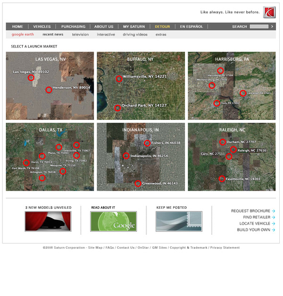This screenshot has height=296, width=283.
Task: Open the Privacy Statement footer link
Action: (225, 248)
